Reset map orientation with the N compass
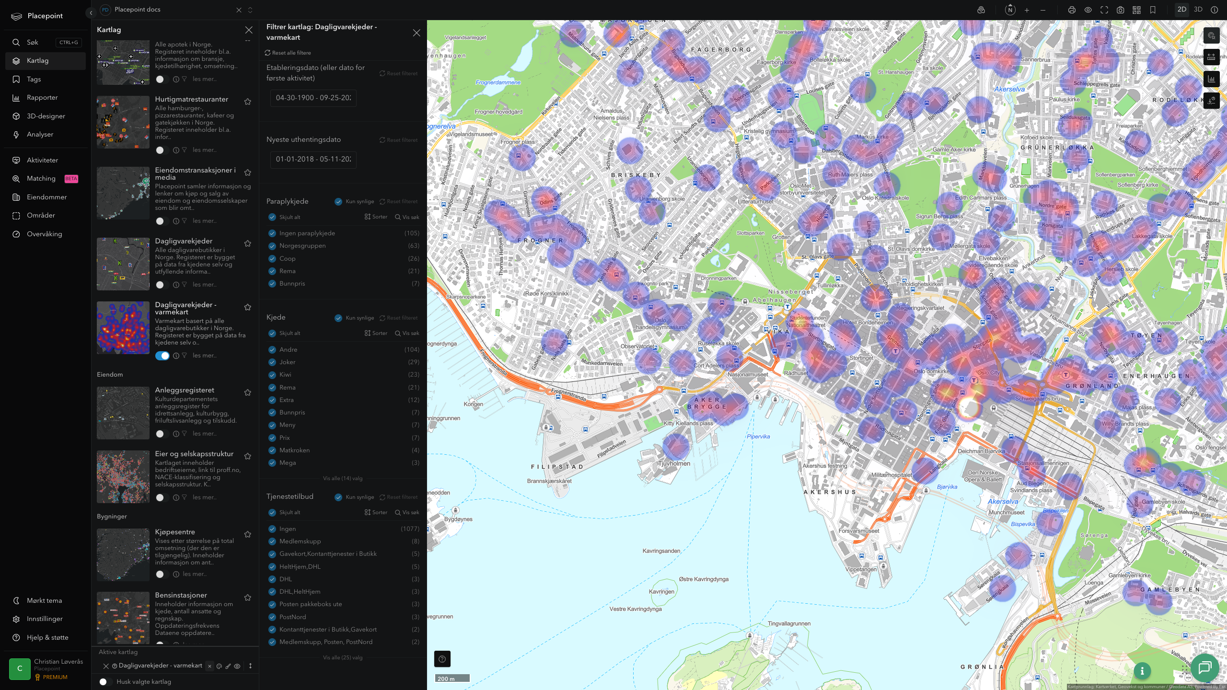Screen dimensions: 1227x690 (1010, 10)
